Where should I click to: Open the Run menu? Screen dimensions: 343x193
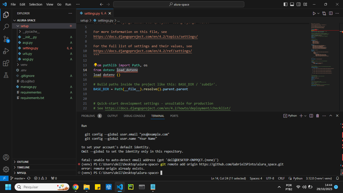[68, 5]
